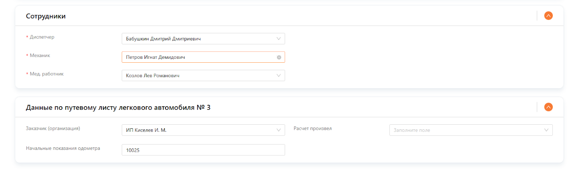Open dropdown showing ИП Киселев И. М.
The height and width of the screenshot is (169, 578).
(x=199, y=130)
